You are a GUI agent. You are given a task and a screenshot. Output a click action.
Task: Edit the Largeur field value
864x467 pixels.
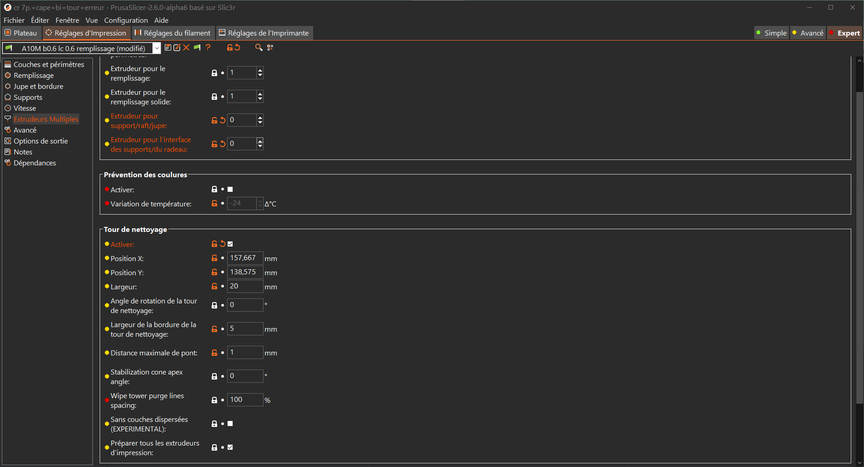pos(245,286)
